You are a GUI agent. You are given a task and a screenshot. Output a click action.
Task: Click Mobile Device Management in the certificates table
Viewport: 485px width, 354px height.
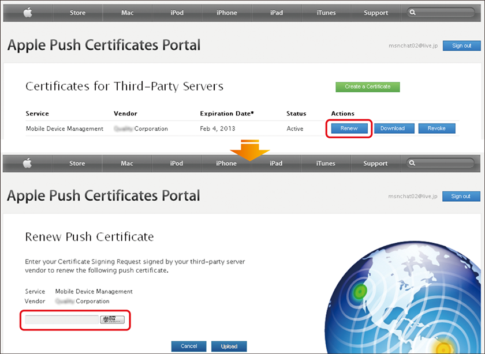(65, 129)
